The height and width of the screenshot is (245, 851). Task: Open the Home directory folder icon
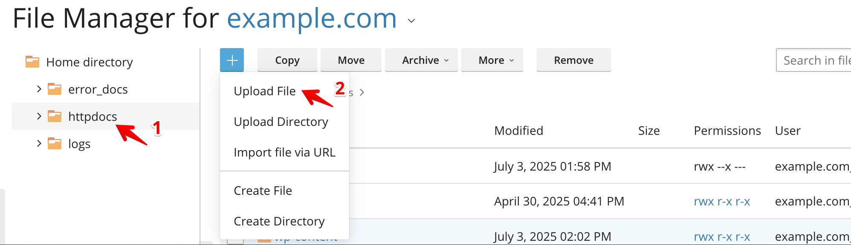[32, 62]
